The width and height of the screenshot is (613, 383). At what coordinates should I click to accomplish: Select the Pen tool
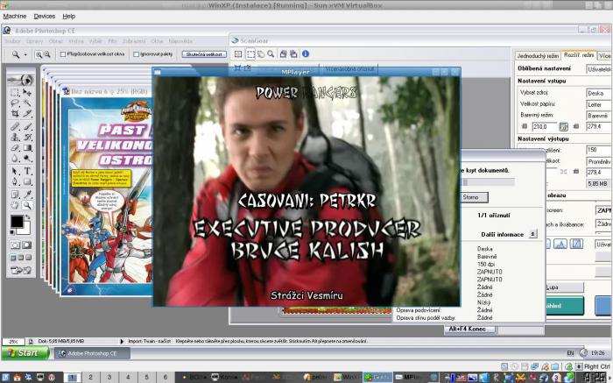pos(15,181)
